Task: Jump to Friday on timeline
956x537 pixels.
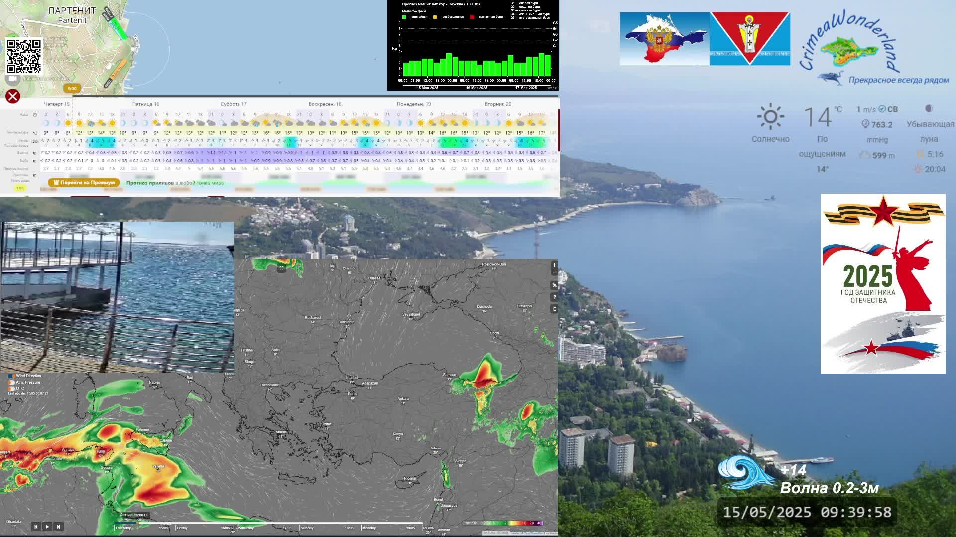Action: pyautogui.click(x=182, y=528)
